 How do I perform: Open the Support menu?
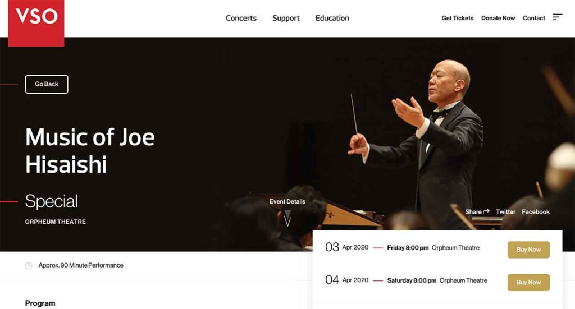click(x=286, y=18)
